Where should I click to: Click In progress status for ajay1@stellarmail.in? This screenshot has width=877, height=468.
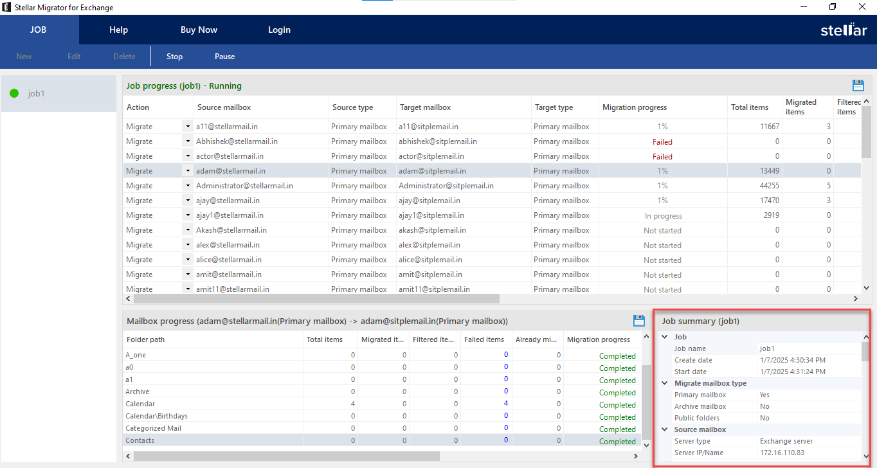(x=663, y=215)
